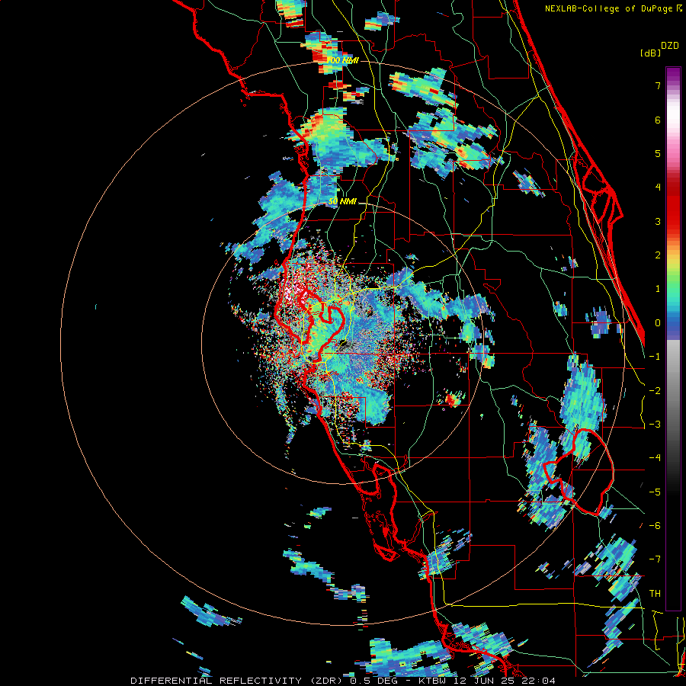686x686 pixels.
Task: Select the "2" value on the dB scale
Action: (x=658, y=255)
